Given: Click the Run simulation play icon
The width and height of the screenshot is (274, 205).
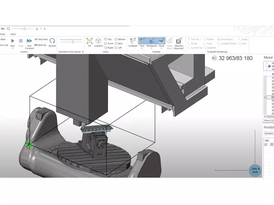Looking at the screenshot, I should tap(13, 41).
